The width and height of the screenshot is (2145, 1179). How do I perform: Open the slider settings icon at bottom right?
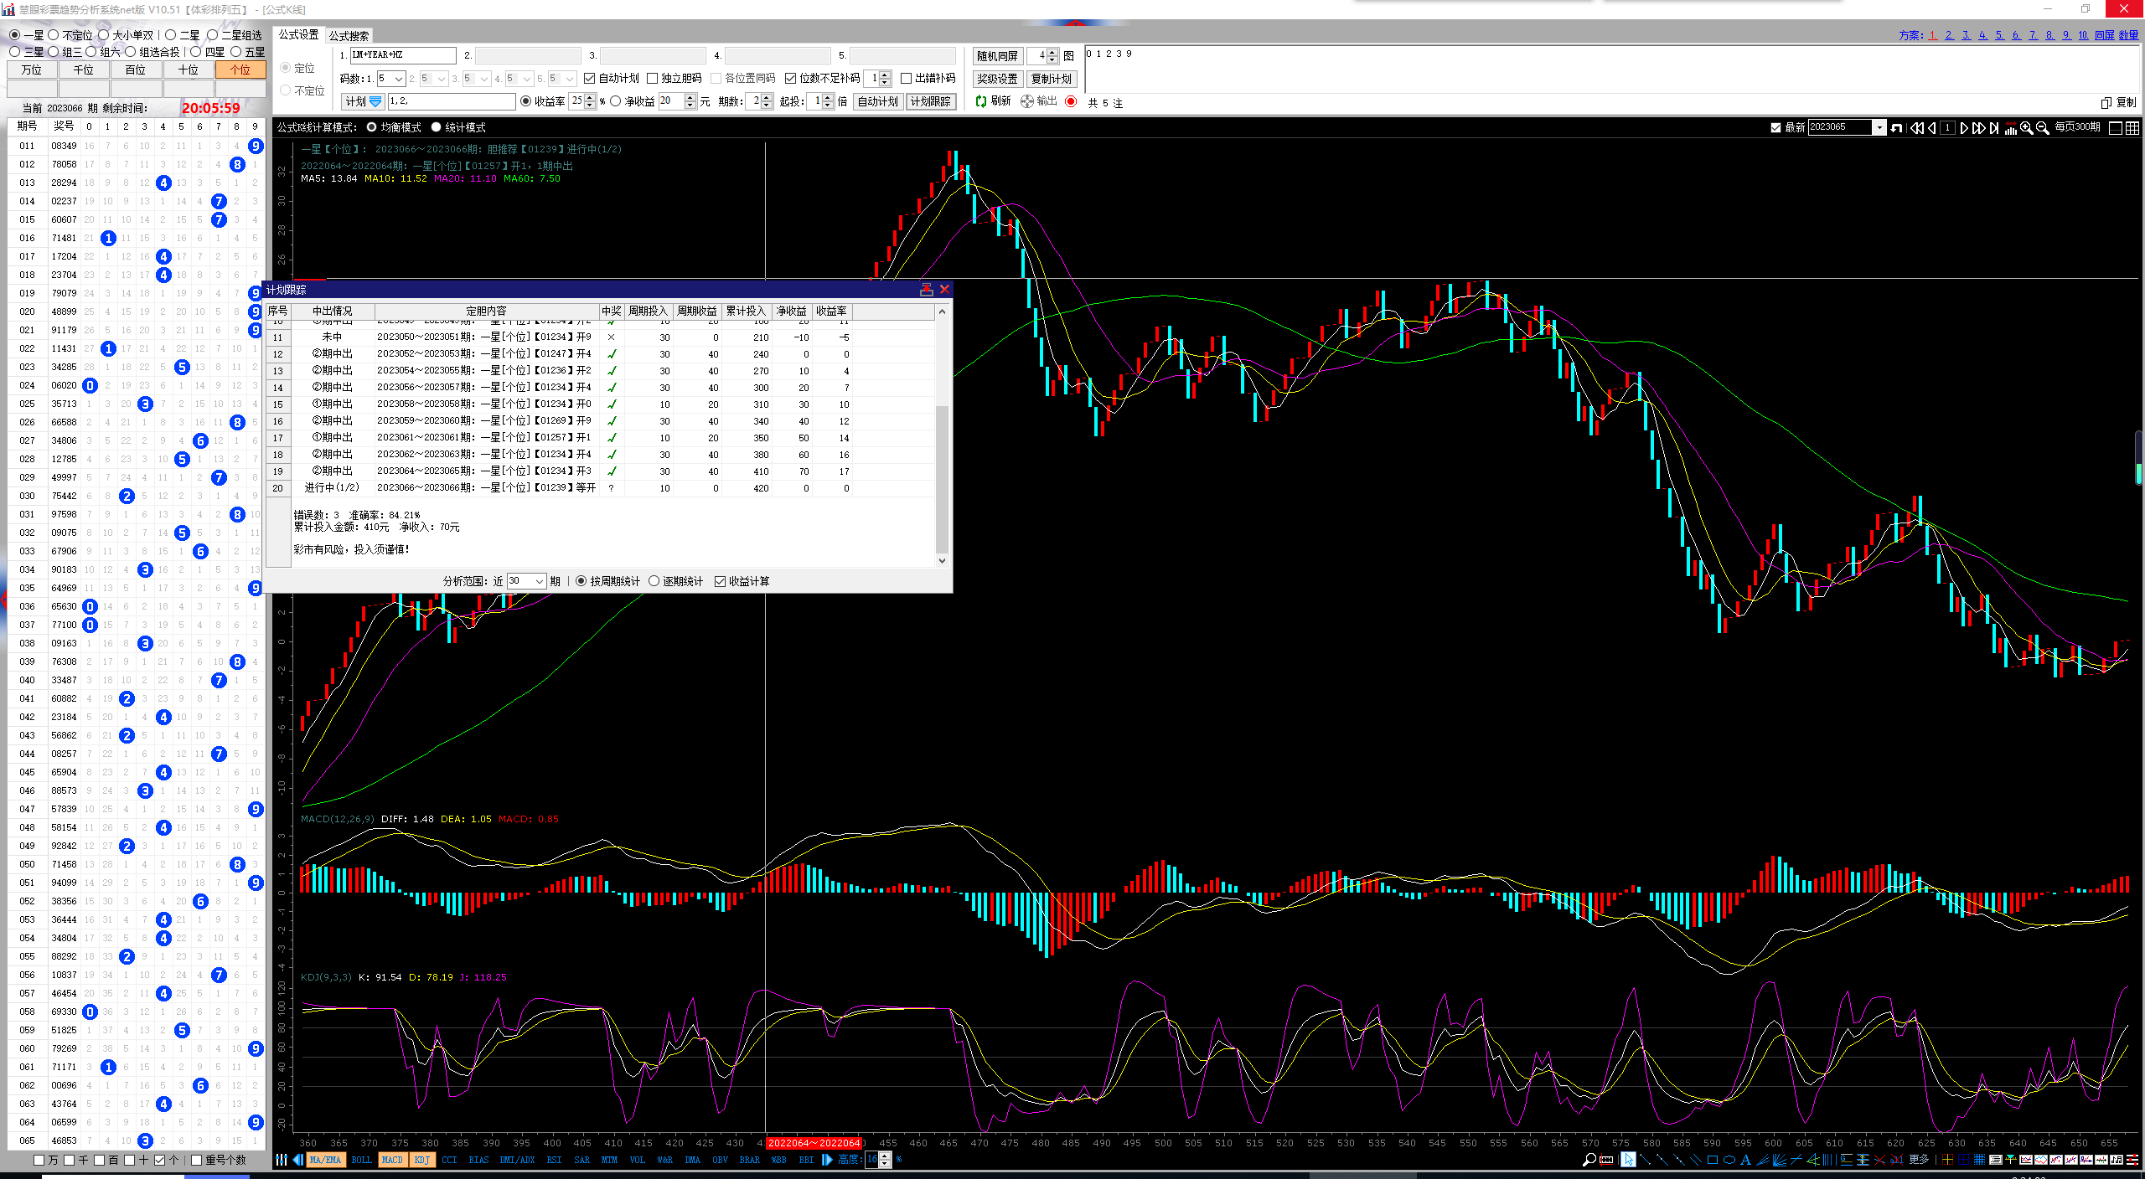(x=2132, y=1160)
